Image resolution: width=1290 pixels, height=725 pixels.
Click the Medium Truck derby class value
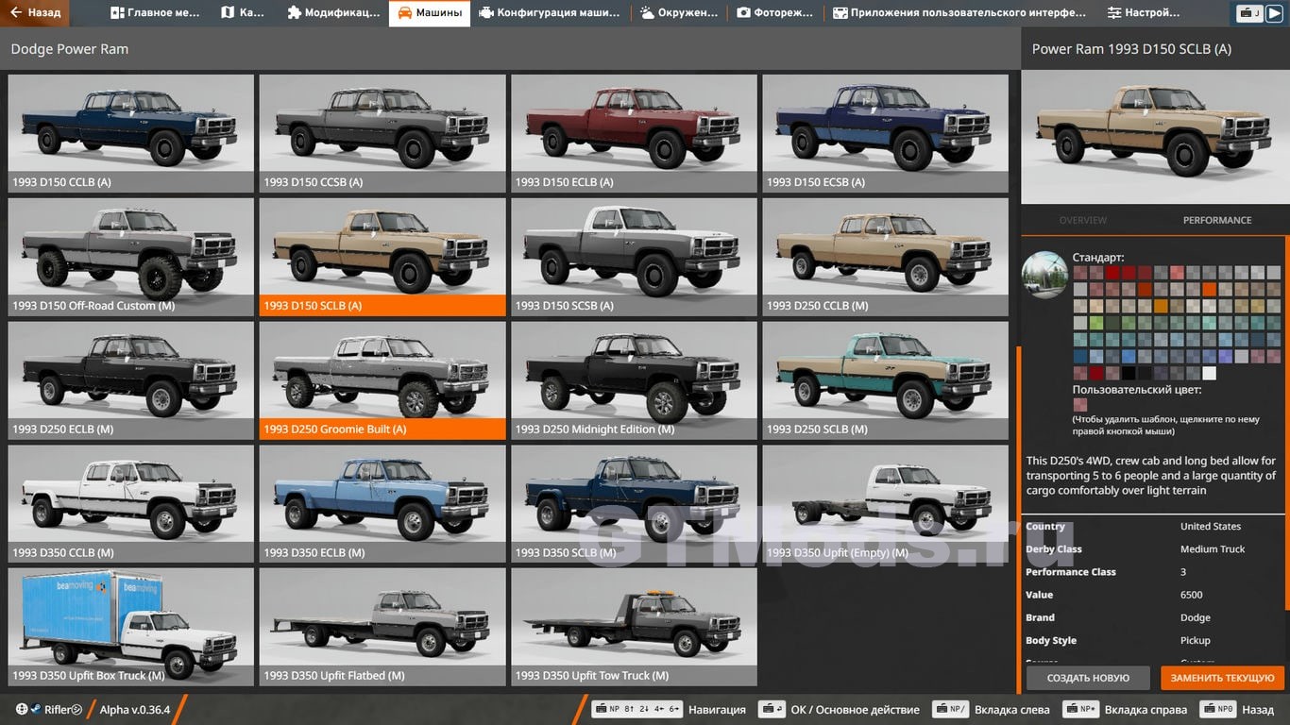coord(1213,549)
